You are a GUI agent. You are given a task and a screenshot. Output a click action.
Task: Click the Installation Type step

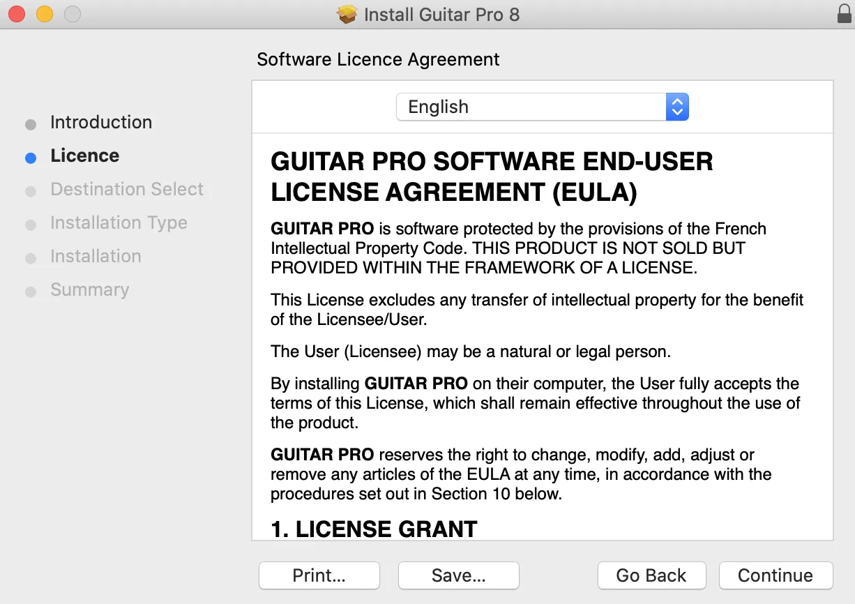click(119, 222)
